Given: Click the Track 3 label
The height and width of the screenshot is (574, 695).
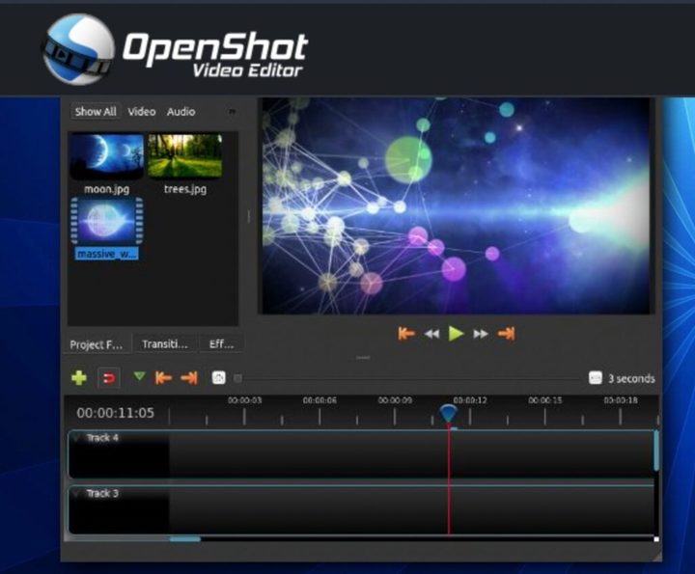Looking at the screenshot, I should 102,493.
